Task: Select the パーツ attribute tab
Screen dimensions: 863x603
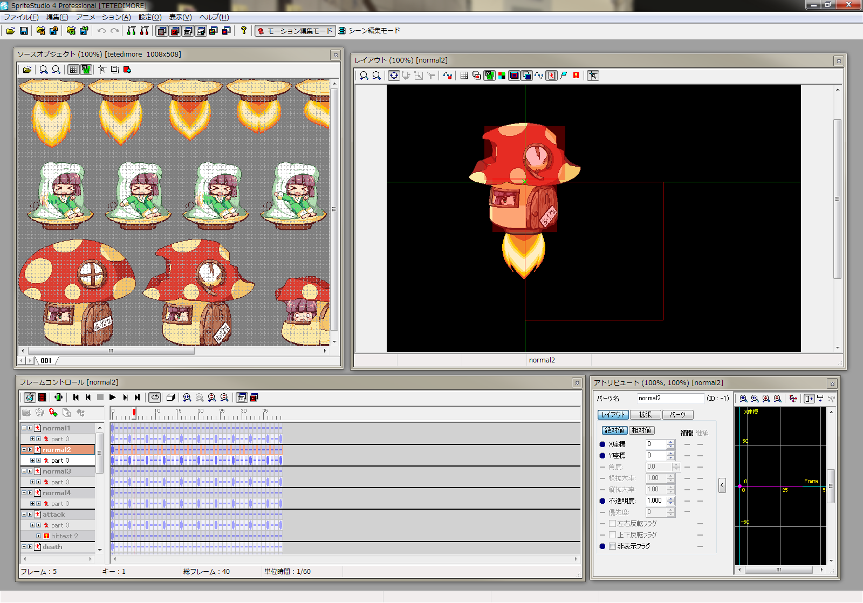Action: tap(678, 415)
